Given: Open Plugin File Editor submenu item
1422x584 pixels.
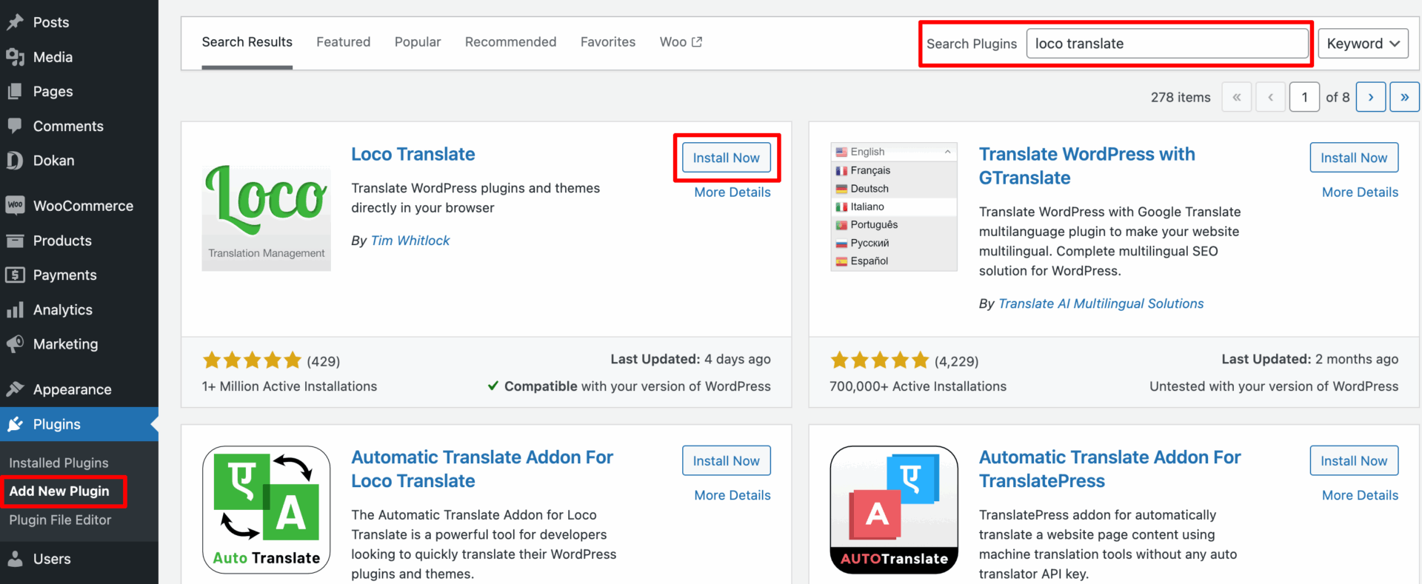Looking at the screenshot, I should click(60, 520).
